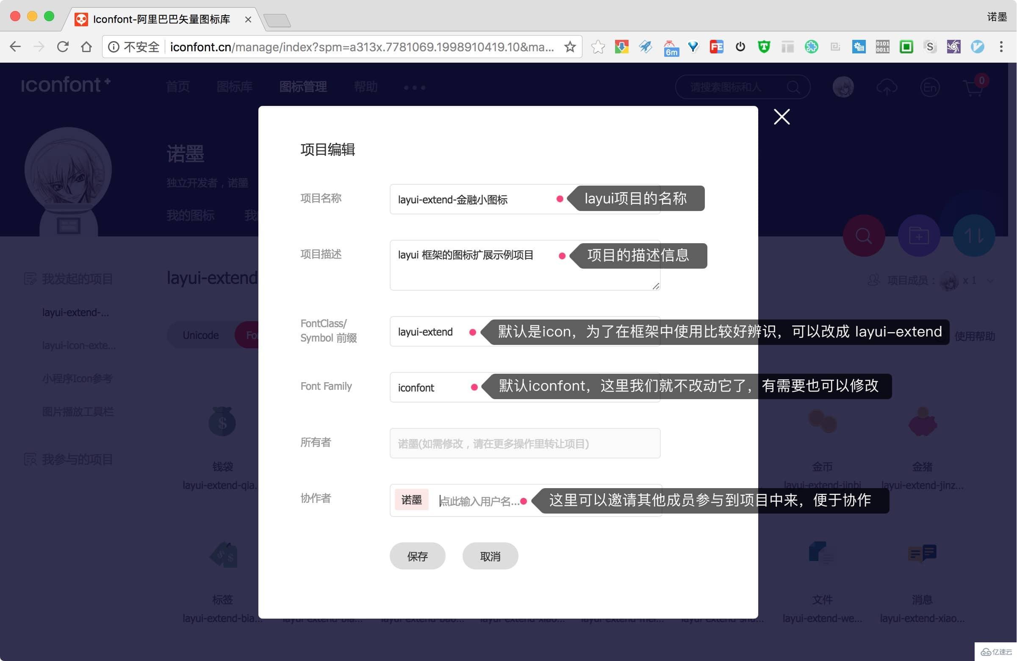Open the three-dot more nav menu
This screenshot has width=1017, height=661.
click(415, 88)
